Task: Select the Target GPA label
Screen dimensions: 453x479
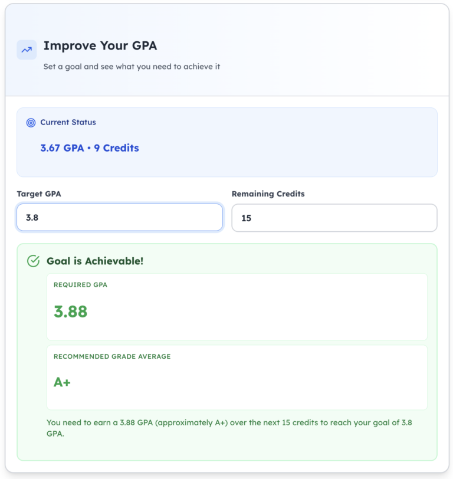Action: point(37,193)
